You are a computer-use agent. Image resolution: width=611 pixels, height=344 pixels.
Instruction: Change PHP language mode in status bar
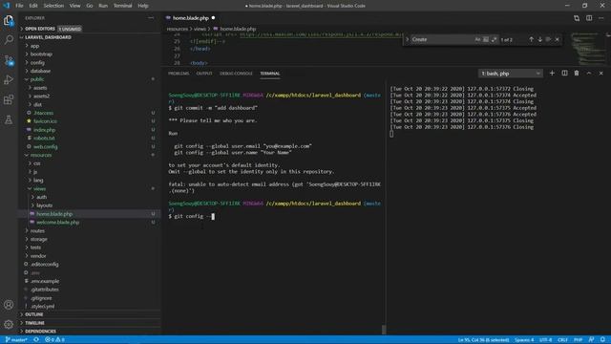(578, 340)
